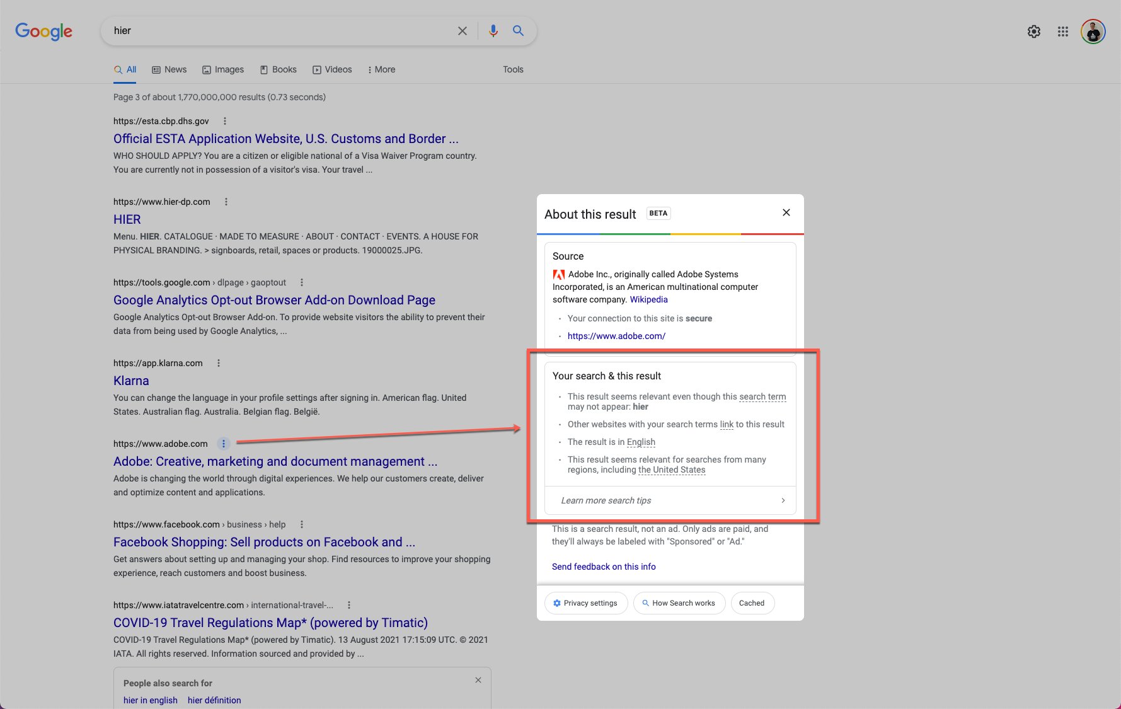Click the https://esta.cbp.dhs.gov URL text

[x=161, y=121]
